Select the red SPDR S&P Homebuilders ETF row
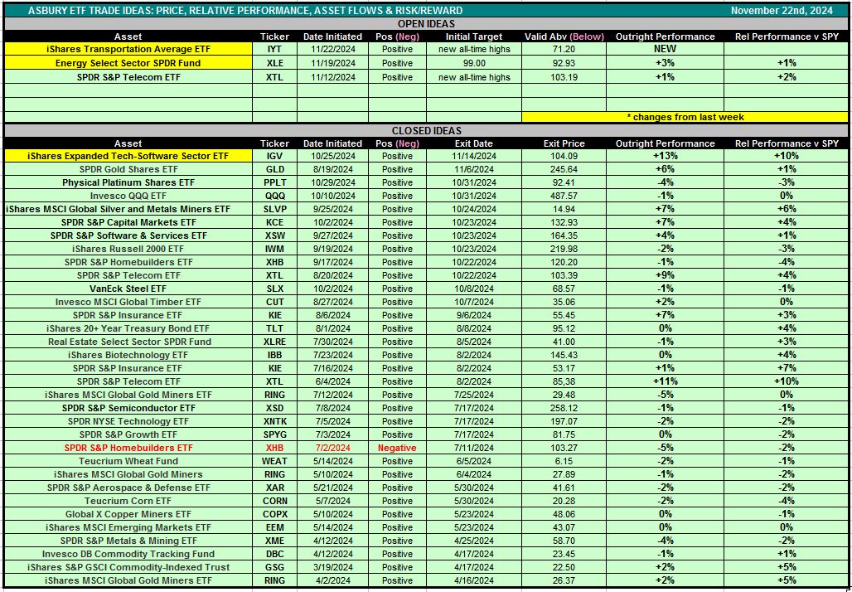 click(x=128, y=448)
